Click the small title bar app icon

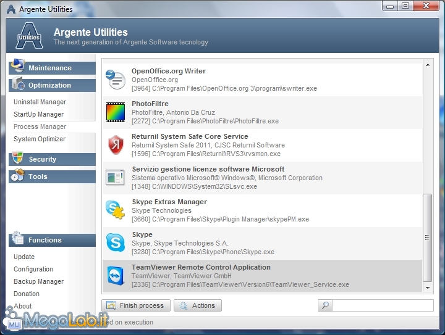pyautogui.click(x=11, y=9)
